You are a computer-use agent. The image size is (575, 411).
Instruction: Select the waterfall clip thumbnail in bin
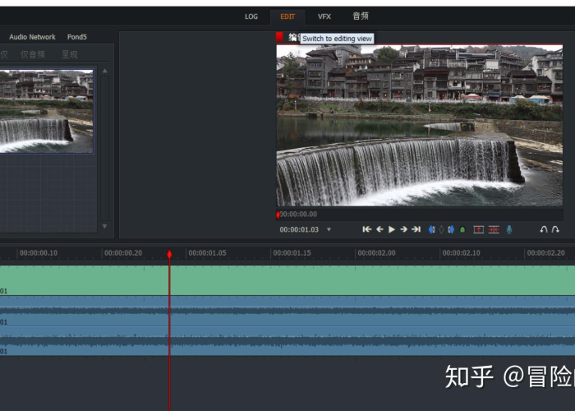pos(46,111)
